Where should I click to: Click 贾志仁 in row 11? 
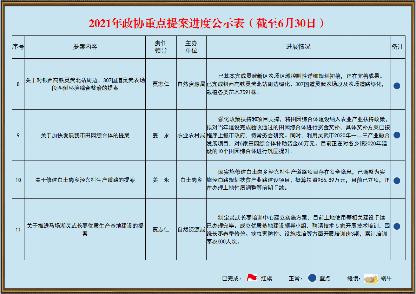(161, 229)
